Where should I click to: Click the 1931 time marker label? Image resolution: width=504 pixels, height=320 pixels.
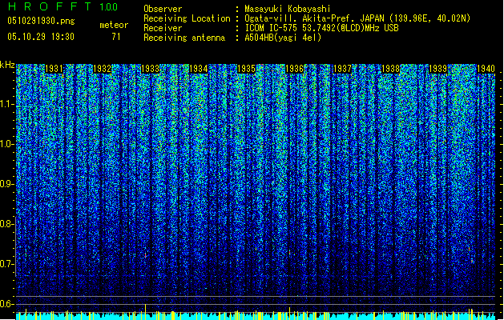point(54,69)
